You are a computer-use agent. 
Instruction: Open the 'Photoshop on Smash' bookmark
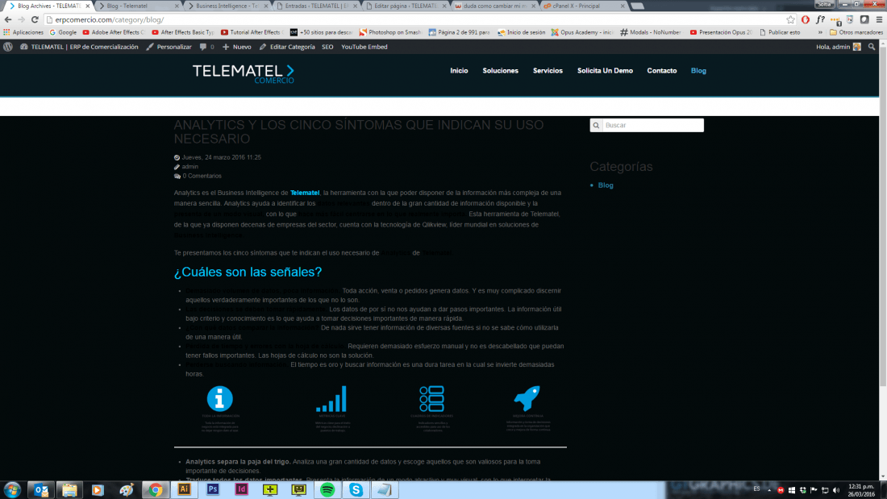[390, 32]
